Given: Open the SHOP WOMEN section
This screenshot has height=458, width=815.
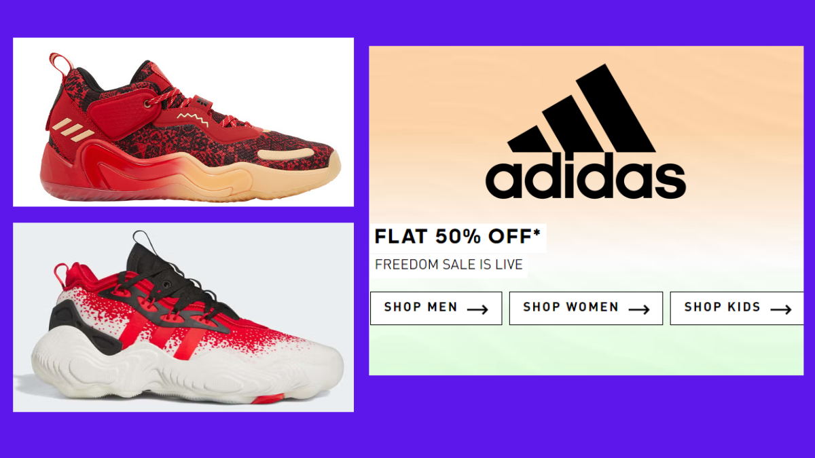Looking at the screenshot, I should [586, 308].
